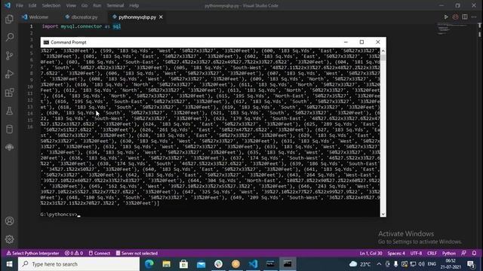Viewport: 483px width, 271px height.
Task: Show hidden system tray icons
Action: pyautogui.click(x=379, y=264)
